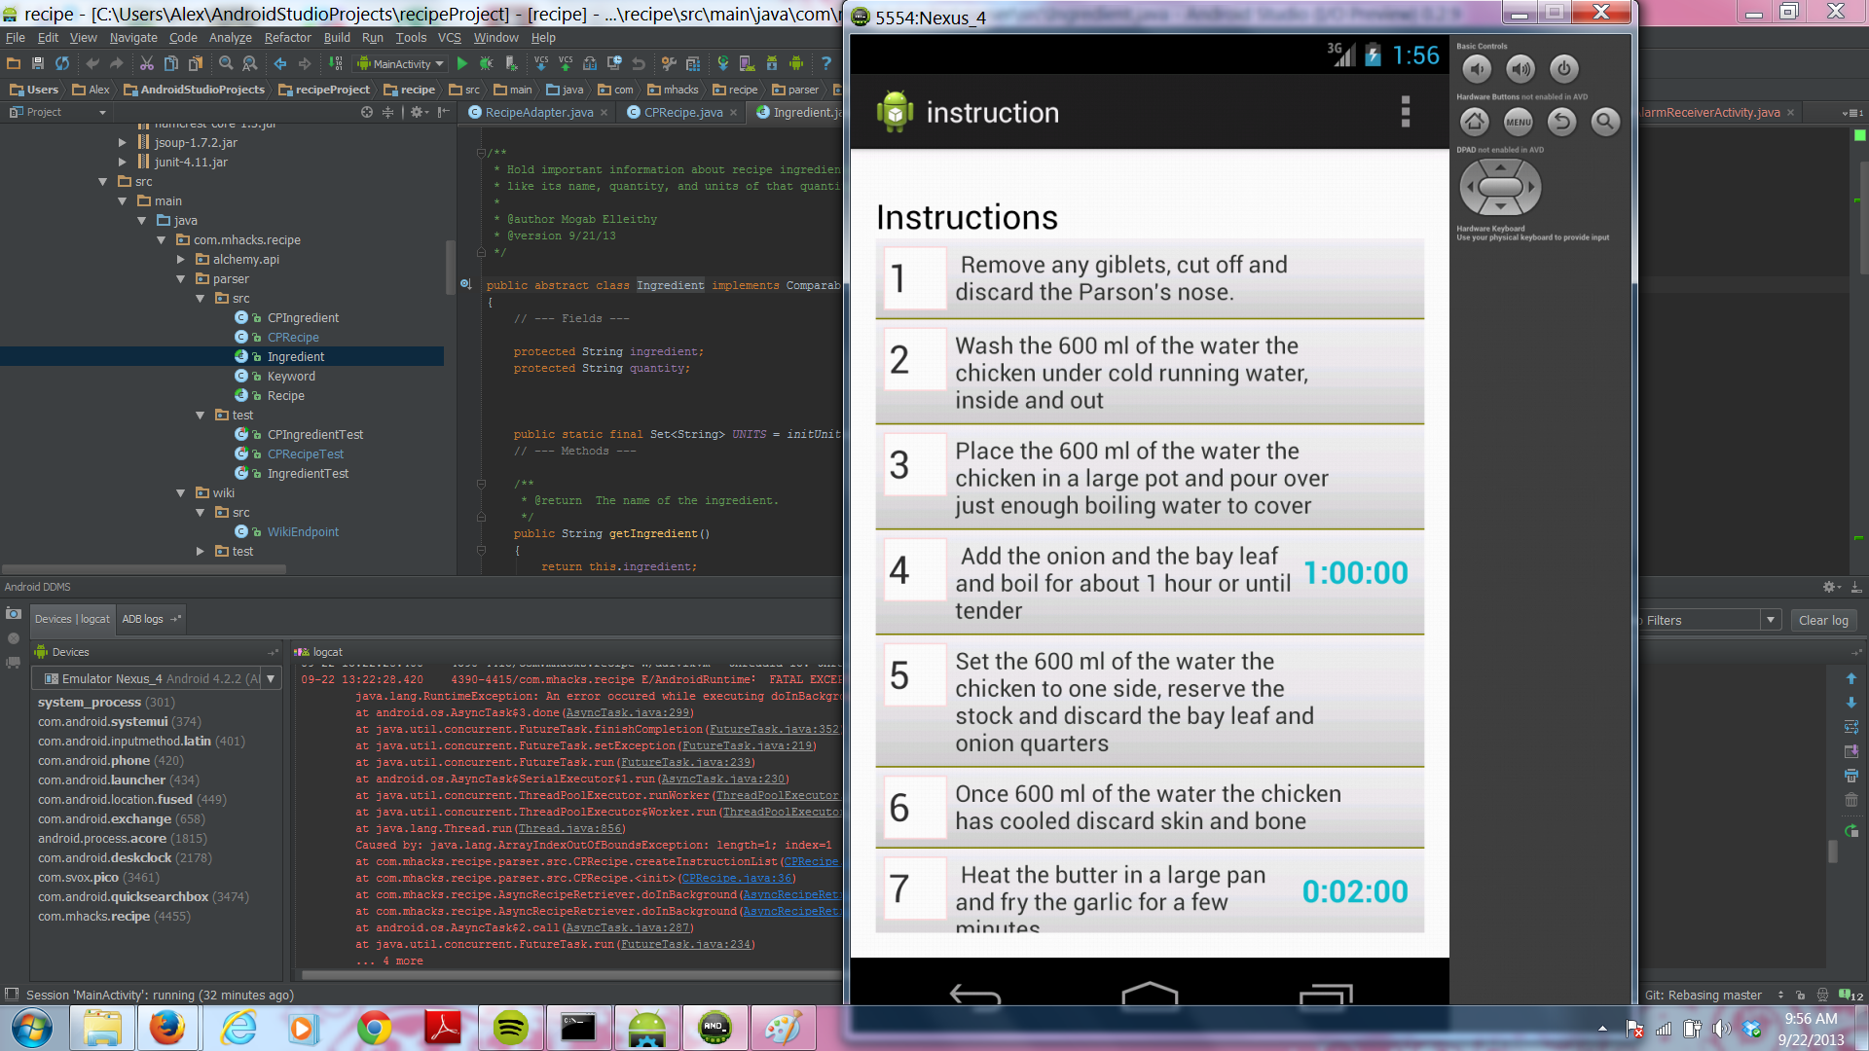
Task: Switch to the ADB logs tab
Action: 143,619
